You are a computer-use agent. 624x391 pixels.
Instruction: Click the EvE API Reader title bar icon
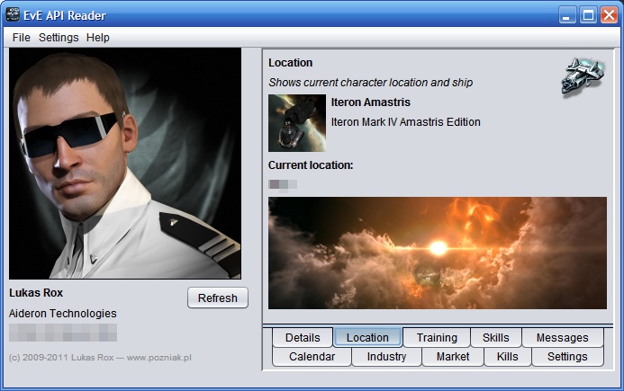tap(13, 14)
